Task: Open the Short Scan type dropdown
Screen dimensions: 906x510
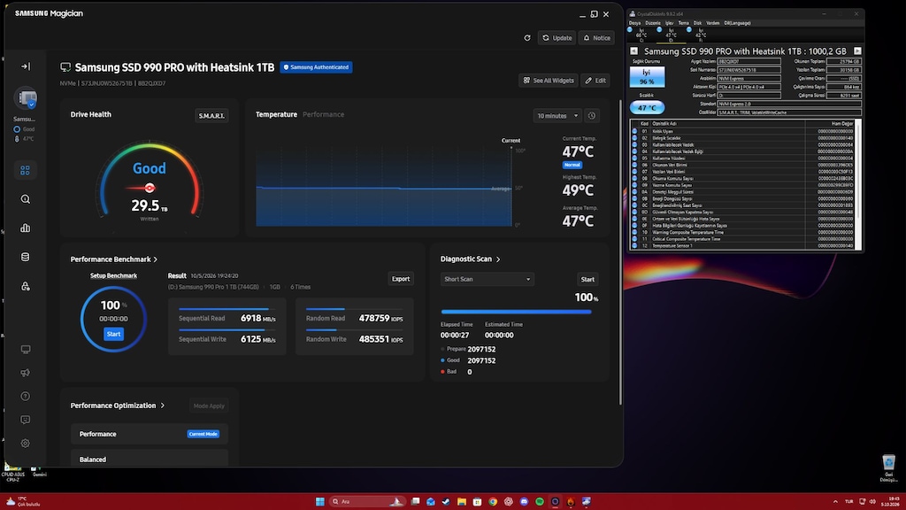Action: 488,279
